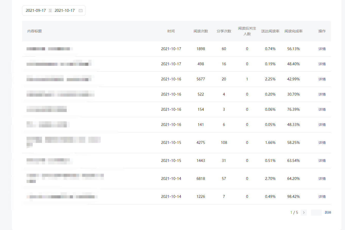Click the calendar icon in date picker
Screen dimensions: 345x230
(81, 11)
